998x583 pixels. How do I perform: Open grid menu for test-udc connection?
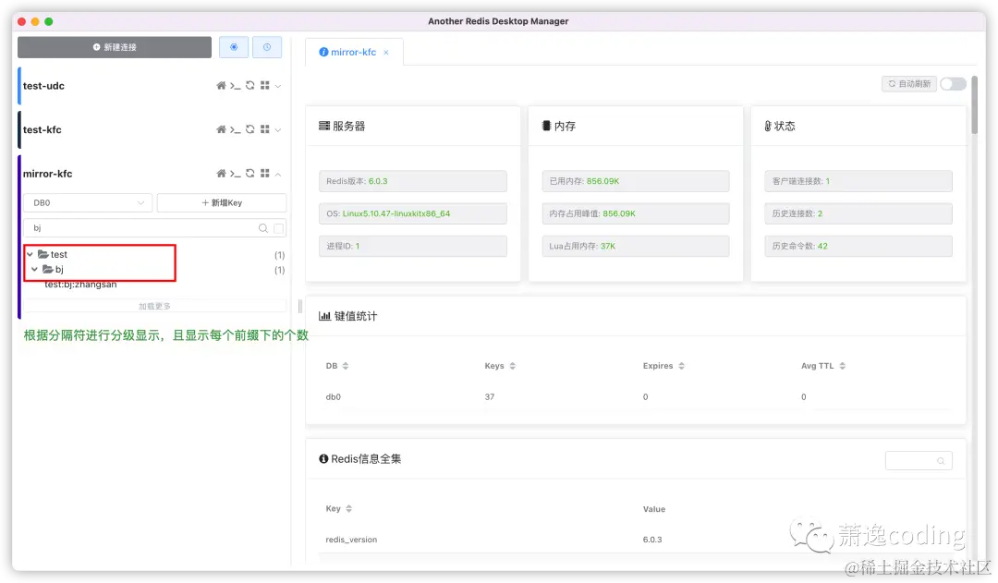click(x=265, y=85)
